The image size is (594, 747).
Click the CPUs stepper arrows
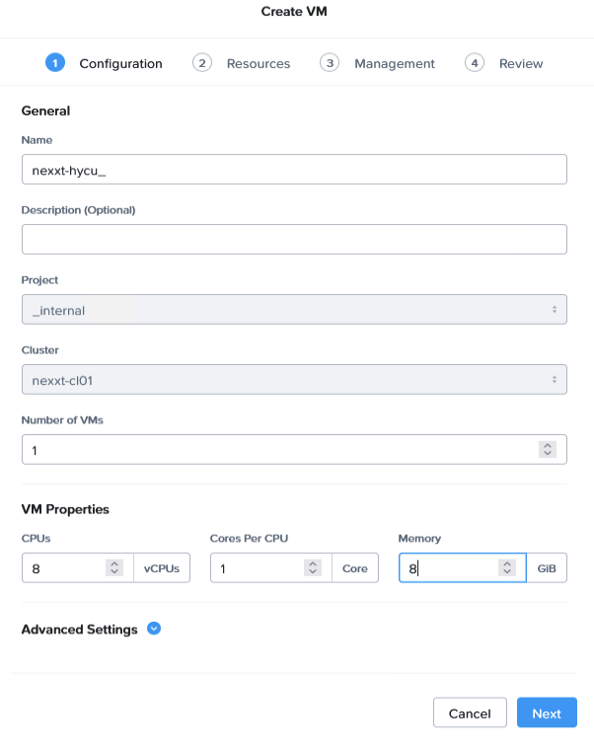[x=114, y=568]
